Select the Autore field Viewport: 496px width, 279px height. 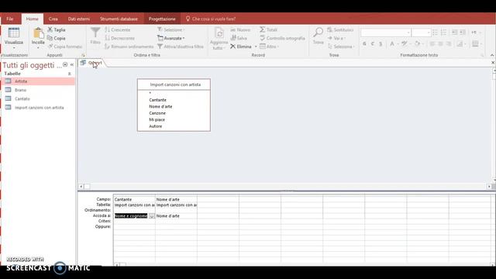[155, 126]
